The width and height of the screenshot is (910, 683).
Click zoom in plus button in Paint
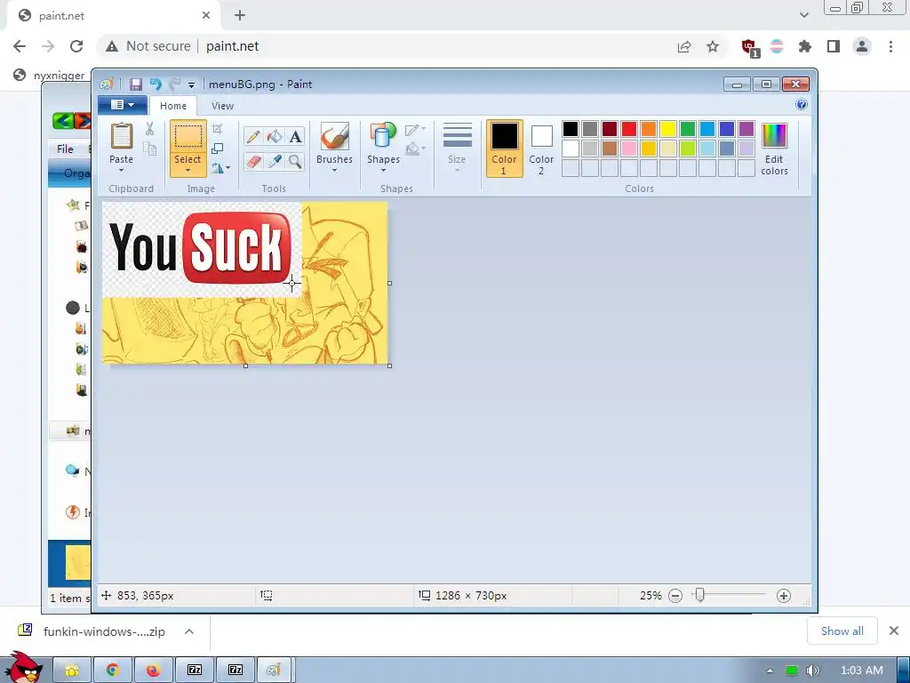click(784, 596)
